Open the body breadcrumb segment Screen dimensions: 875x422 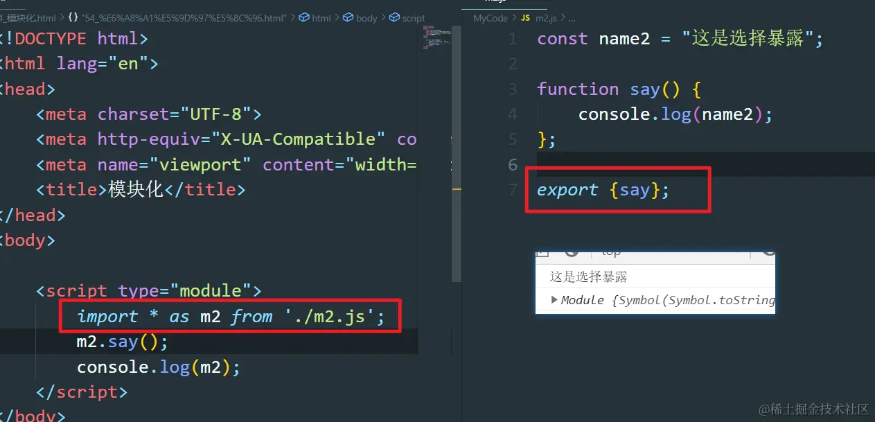pos(360,18)
